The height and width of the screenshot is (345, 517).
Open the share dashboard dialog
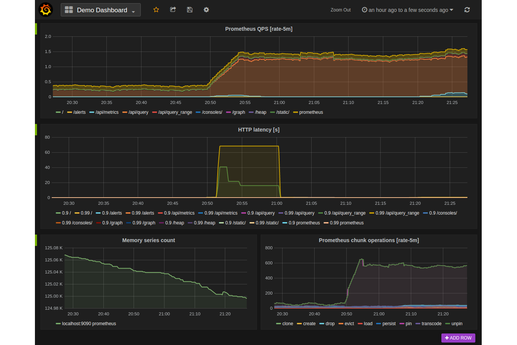pos(173,10)
